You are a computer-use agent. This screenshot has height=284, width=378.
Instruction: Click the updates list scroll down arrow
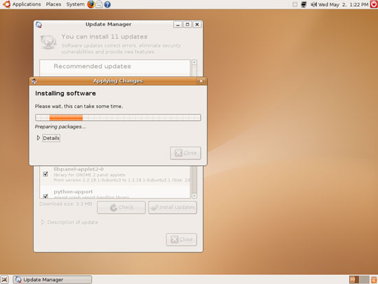pos(194,196)
